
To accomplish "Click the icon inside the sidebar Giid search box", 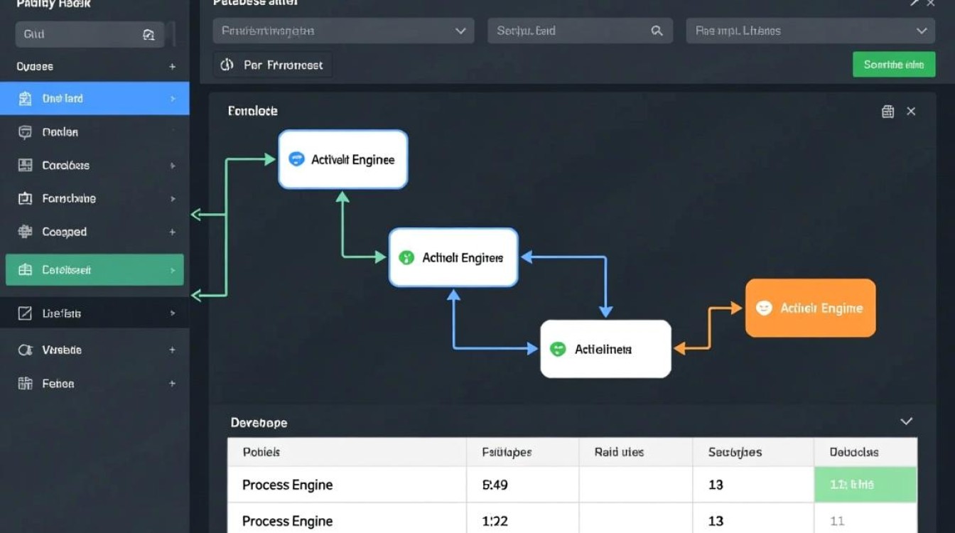I will 149,35.
